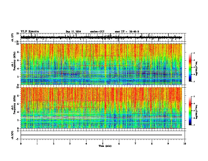Click the "-7" tick on ch.1 color bar

(194, 82)
